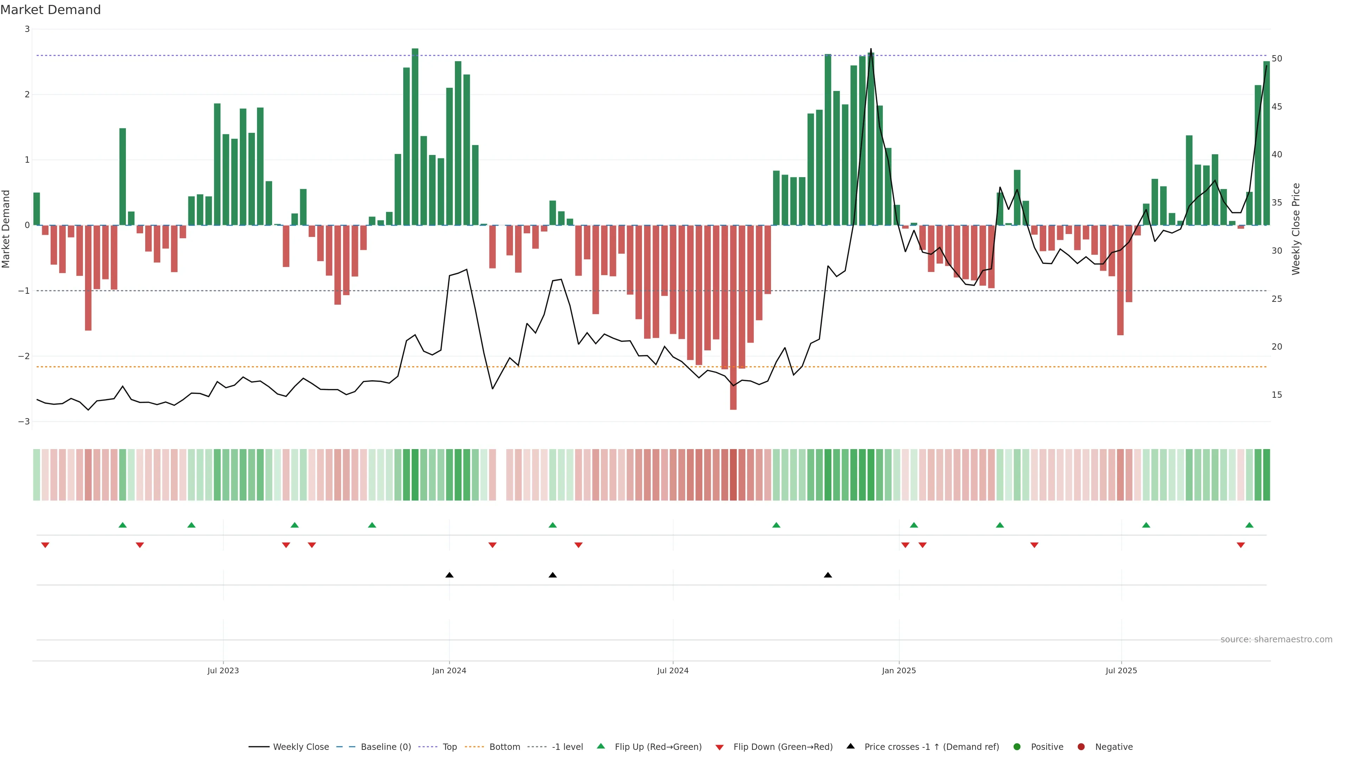1350x759 pixels.
Task: Click the darkest red heatmap strip cell
Action: [x=733, y=475]
